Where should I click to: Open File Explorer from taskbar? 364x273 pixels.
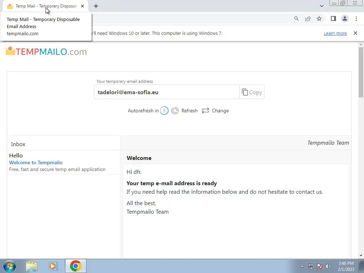tap(32, 266)
